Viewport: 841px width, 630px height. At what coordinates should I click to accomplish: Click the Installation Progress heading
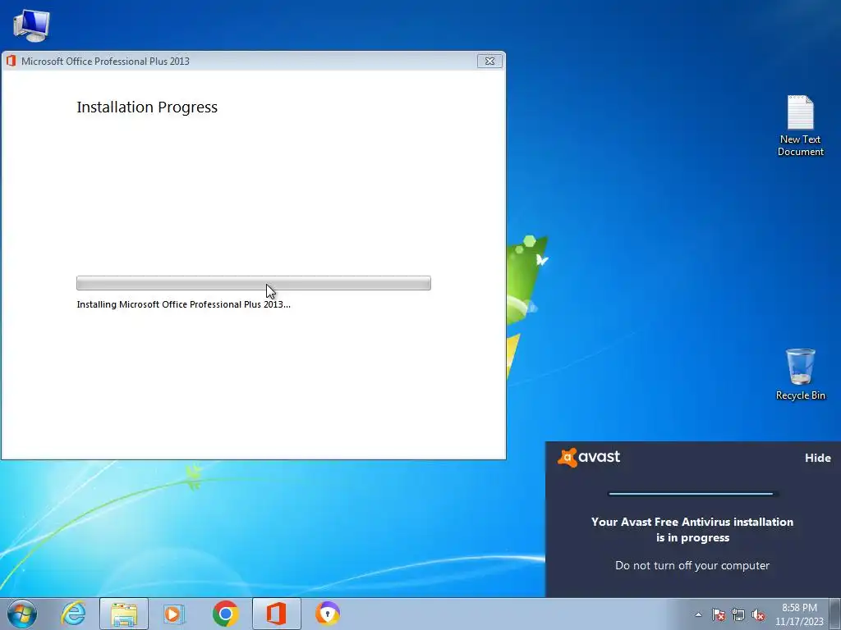(x=147, y=107)
